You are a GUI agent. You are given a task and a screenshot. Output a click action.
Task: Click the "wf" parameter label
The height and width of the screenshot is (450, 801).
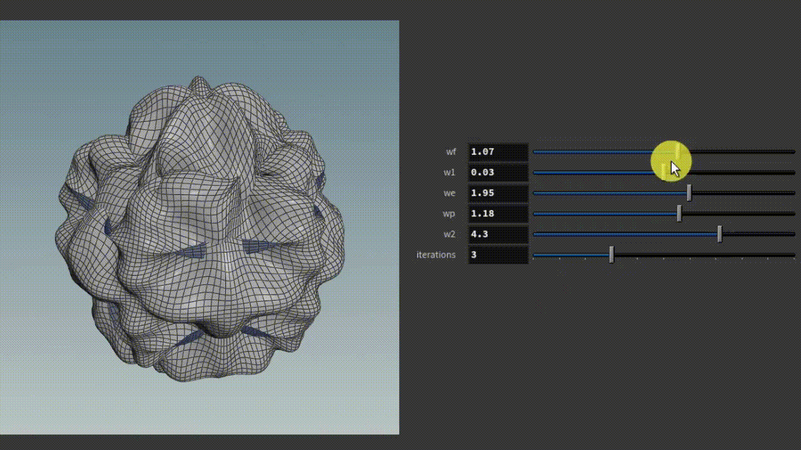(x=451, y=152)
